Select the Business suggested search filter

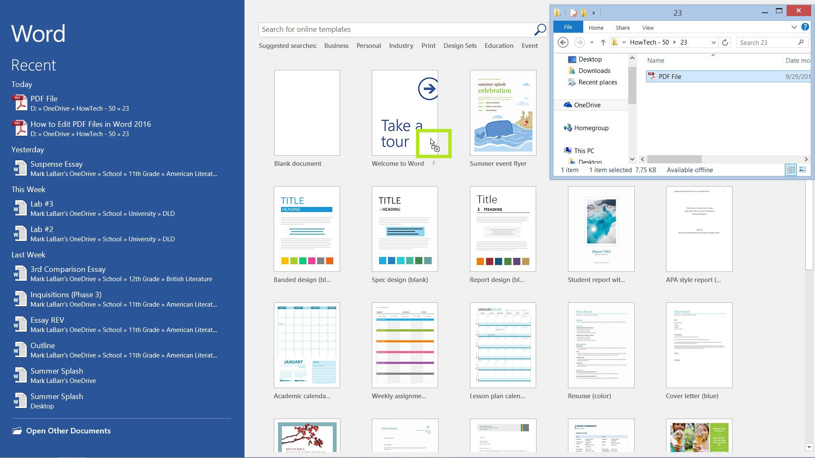pos(336,45)
